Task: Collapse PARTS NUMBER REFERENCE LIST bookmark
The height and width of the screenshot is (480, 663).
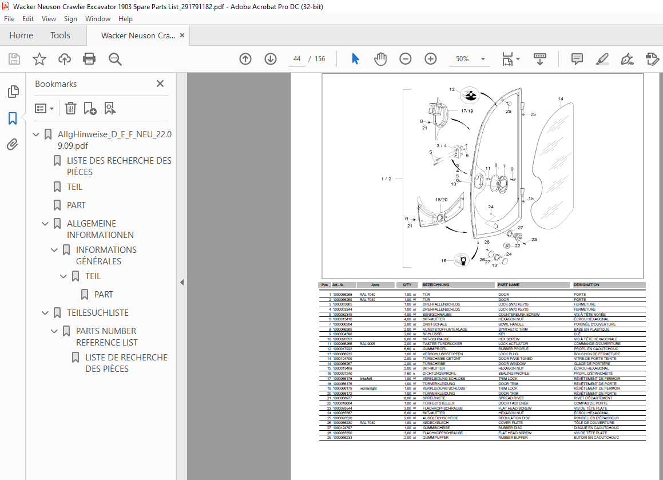Action: [54, 331]
